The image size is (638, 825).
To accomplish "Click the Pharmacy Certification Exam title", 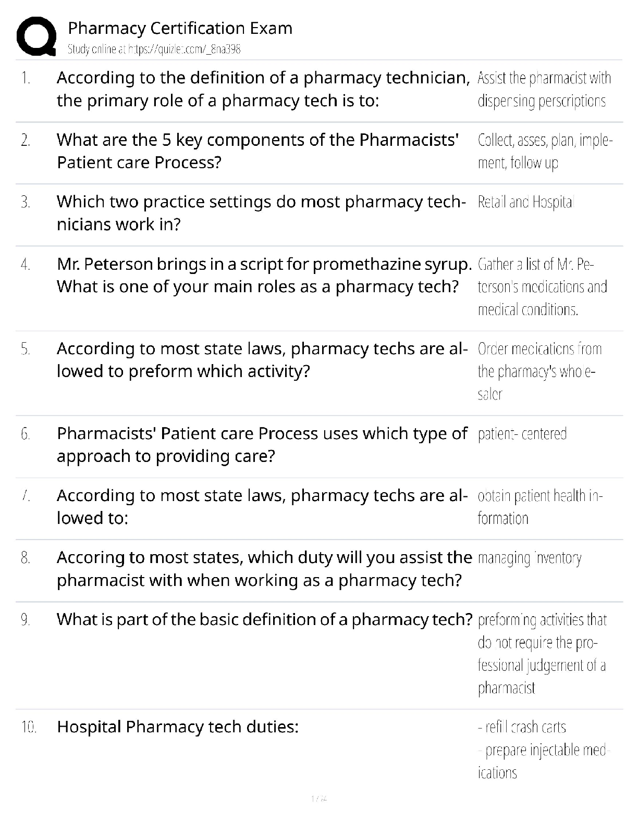I will pyautogui.click(x=180, y=28).
